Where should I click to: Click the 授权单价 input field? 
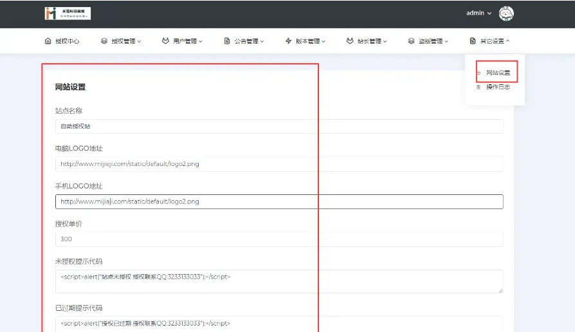tap(279, 239)
